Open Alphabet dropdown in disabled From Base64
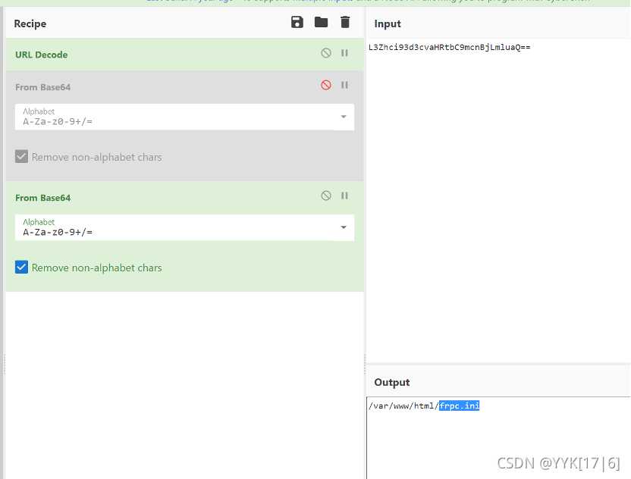Screen dimensions: 631x479 (x=344, y=117)
